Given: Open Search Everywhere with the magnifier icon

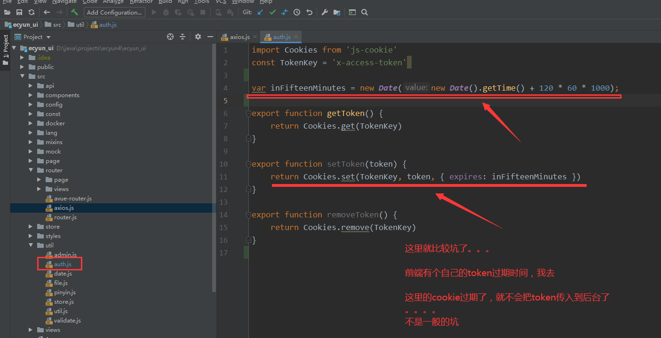Looking at the screenshot, I should click(365, 12).
